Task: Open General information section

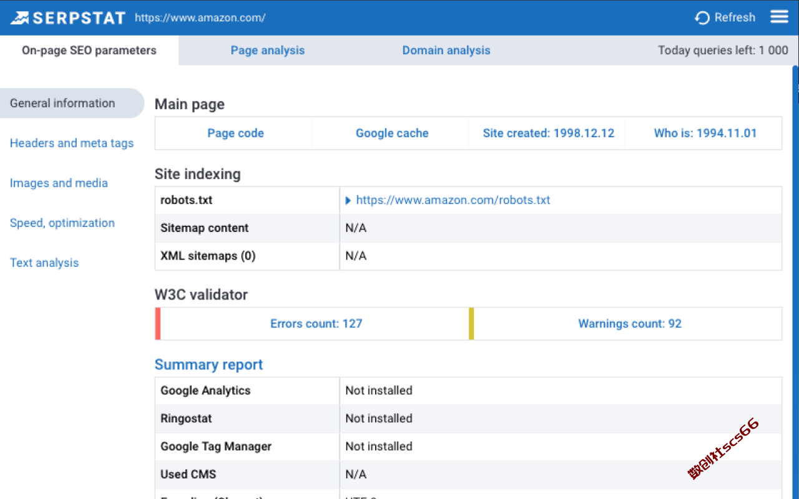Action: point(72,104)
